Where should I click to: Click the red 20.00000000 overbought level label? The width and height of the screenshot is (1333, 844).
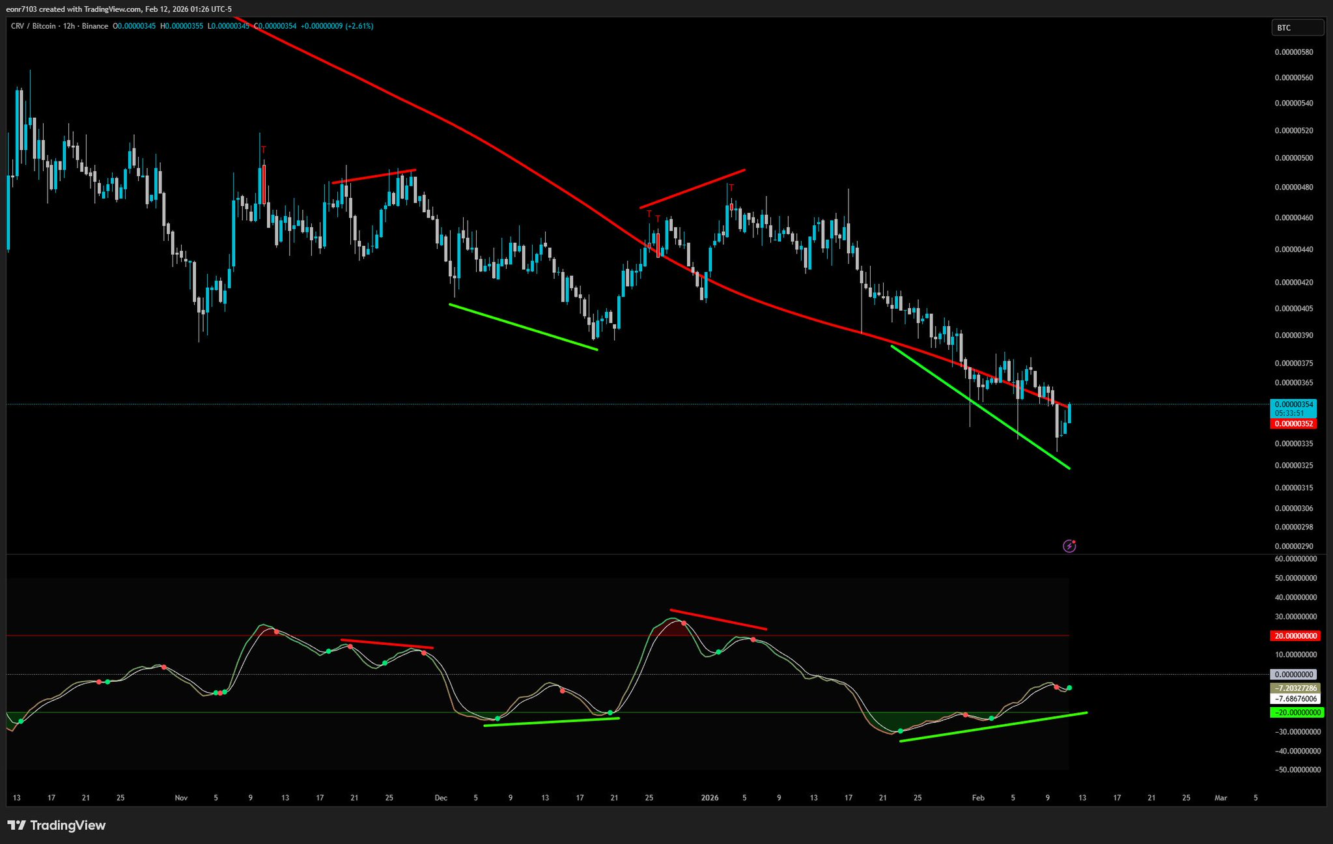point(1295,636)
